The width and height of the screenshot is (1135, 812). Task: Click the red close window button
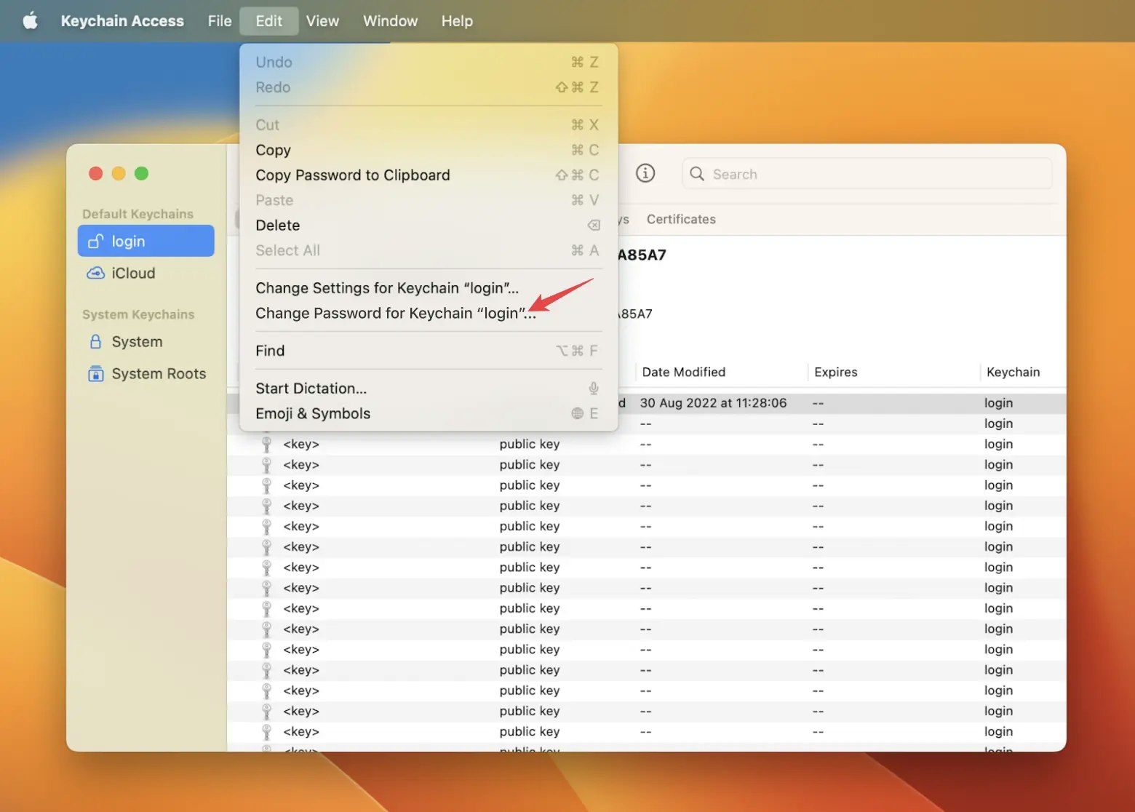coord(95,173)
